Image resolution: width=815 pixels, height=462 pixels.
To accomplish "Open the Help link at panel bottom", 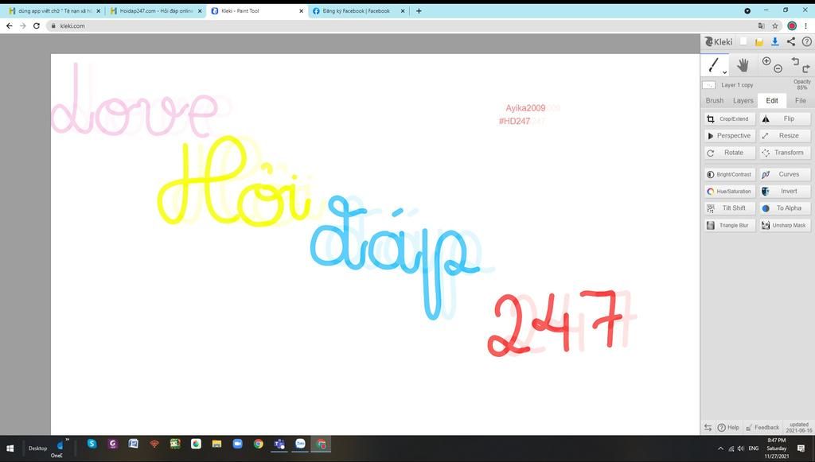I will click(x=728, y=427).
